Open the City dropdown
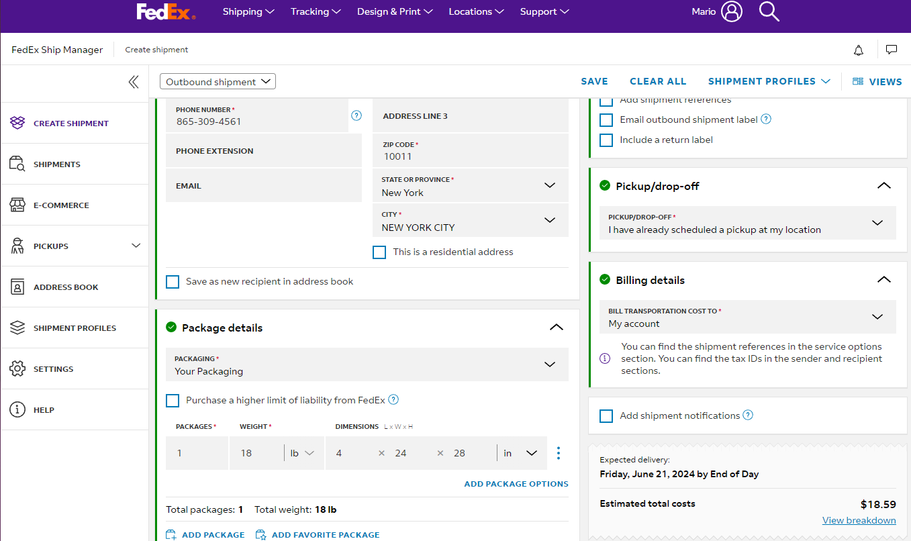911x541 pixels. coord(471,220)
